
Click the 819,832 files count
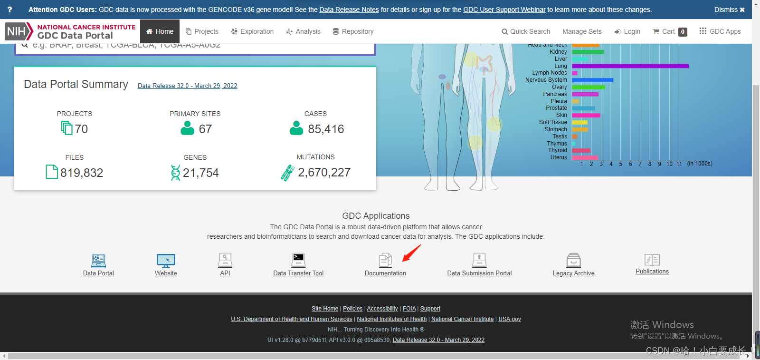(82, 173)
